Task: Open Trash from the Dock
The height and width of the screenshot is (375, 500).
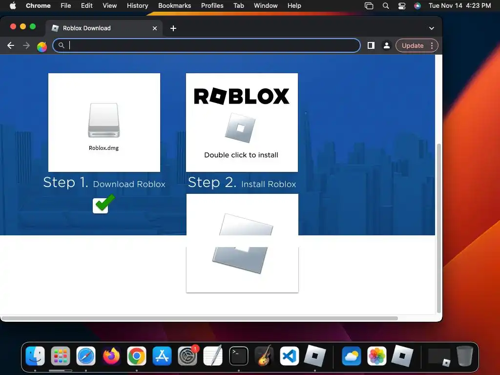Action: pos(465,356)
